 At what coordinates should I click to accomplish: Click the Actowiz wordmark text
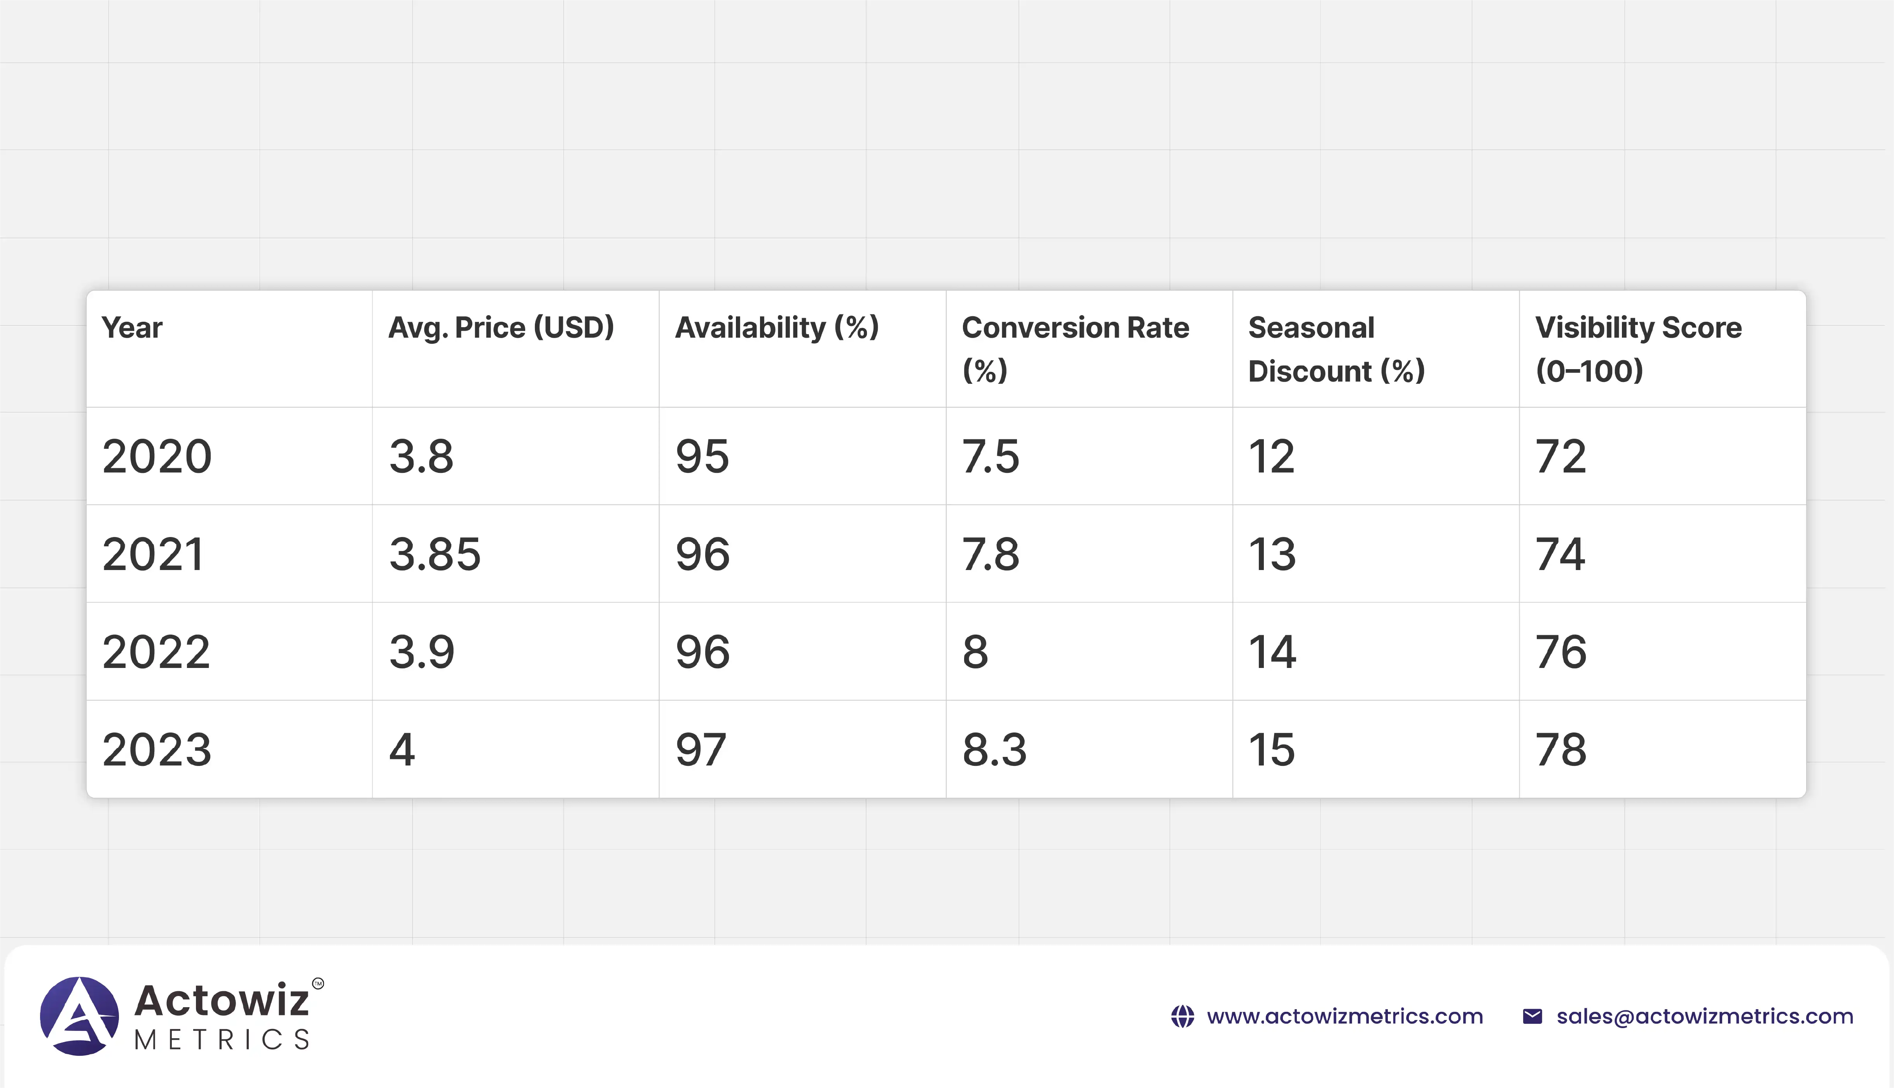tap(221, 1000)
